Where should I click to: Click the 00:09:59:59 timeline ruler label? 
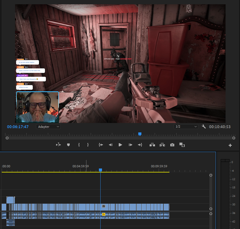pyautogui.click(x=159, y=166)
